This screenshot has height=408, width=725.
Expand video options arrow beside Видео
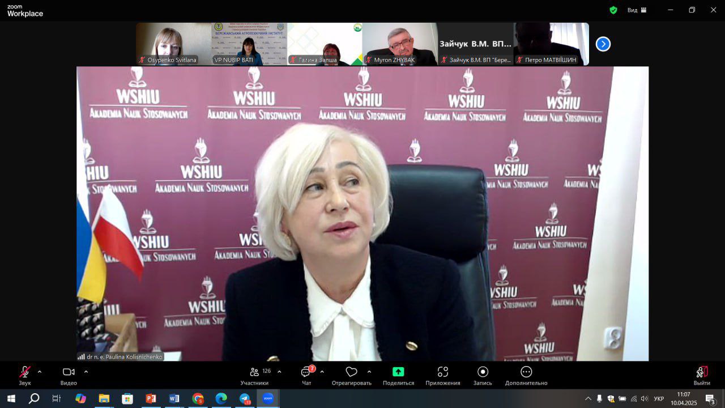(86, 372)
